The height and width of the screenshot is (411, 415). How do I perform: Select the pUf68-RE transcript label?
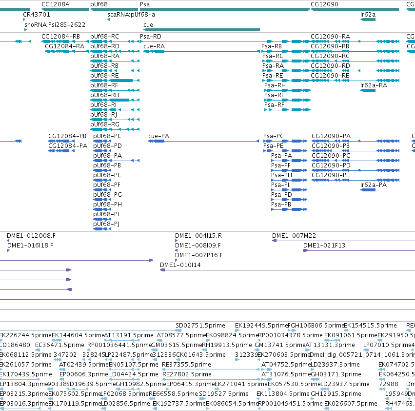coord(104,76)
